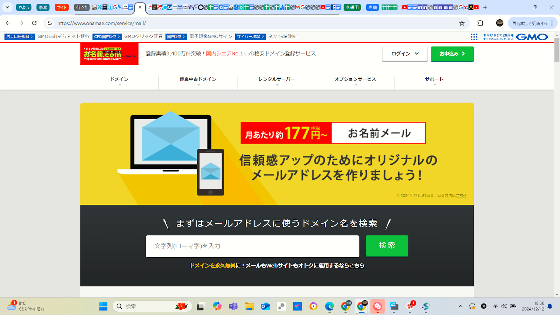Select the サイト tab group

[62, 7]
